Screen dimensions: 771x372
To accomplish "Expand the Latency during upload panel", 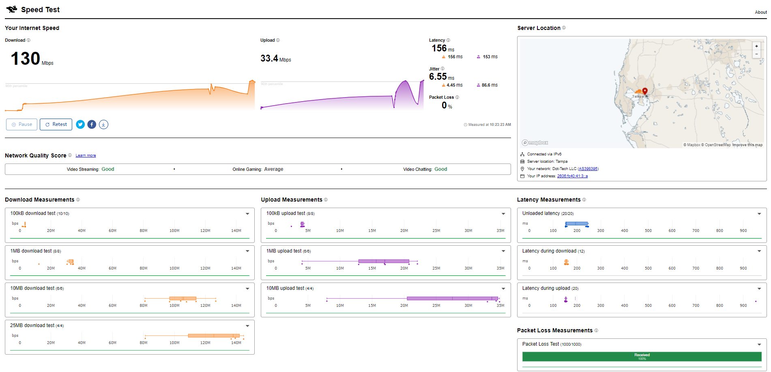I will click(759, 289).
